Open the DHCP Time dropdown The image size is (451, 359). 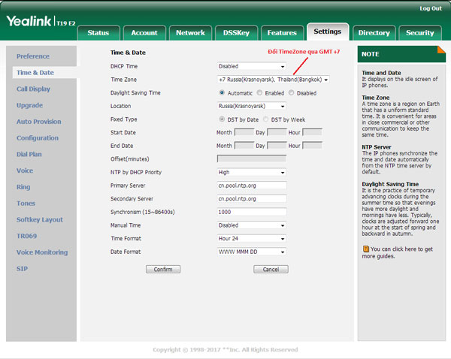[251, 66]
